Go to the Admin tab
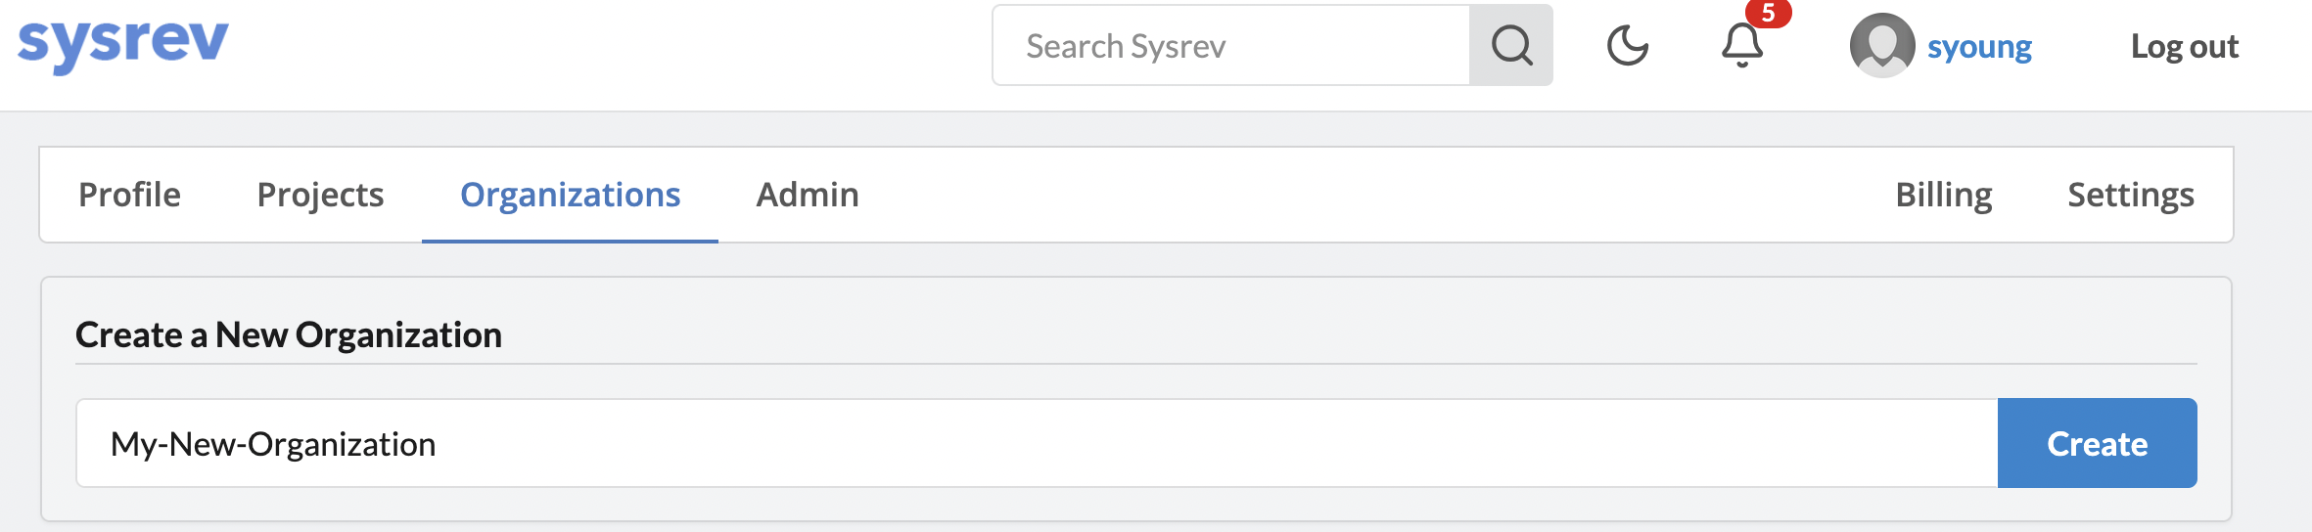This screenshot has height=532, width=2312. 807,196
